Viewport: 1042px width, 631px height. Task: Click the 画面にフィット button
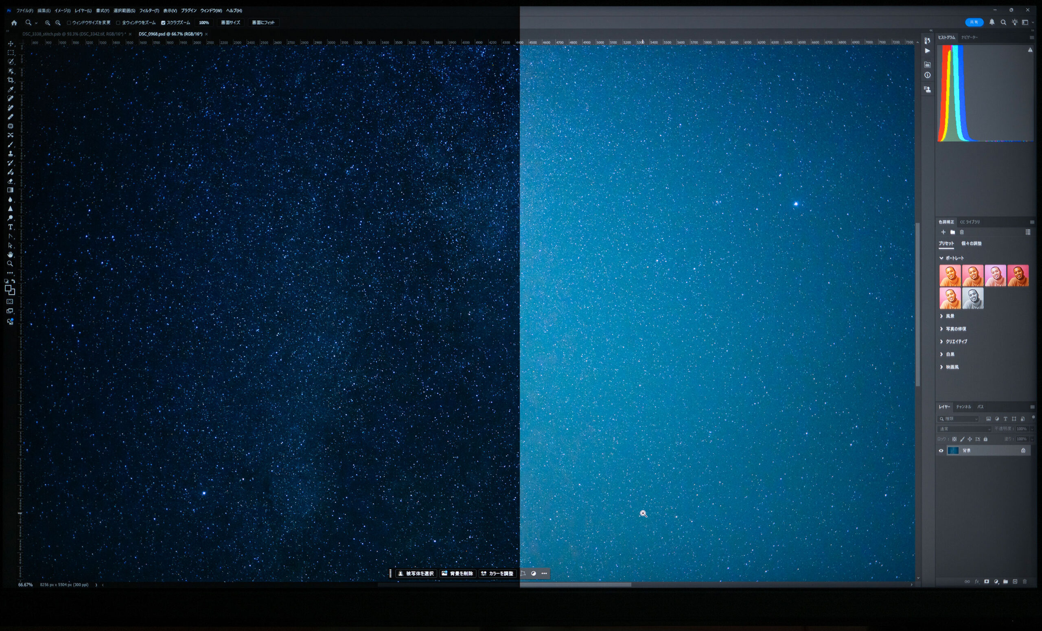point(263,23)
